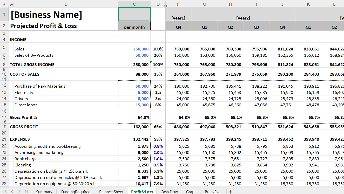Open the Balance Sheet tab
Viewport: 344px width, 194px height.
[x=111, y=192]
